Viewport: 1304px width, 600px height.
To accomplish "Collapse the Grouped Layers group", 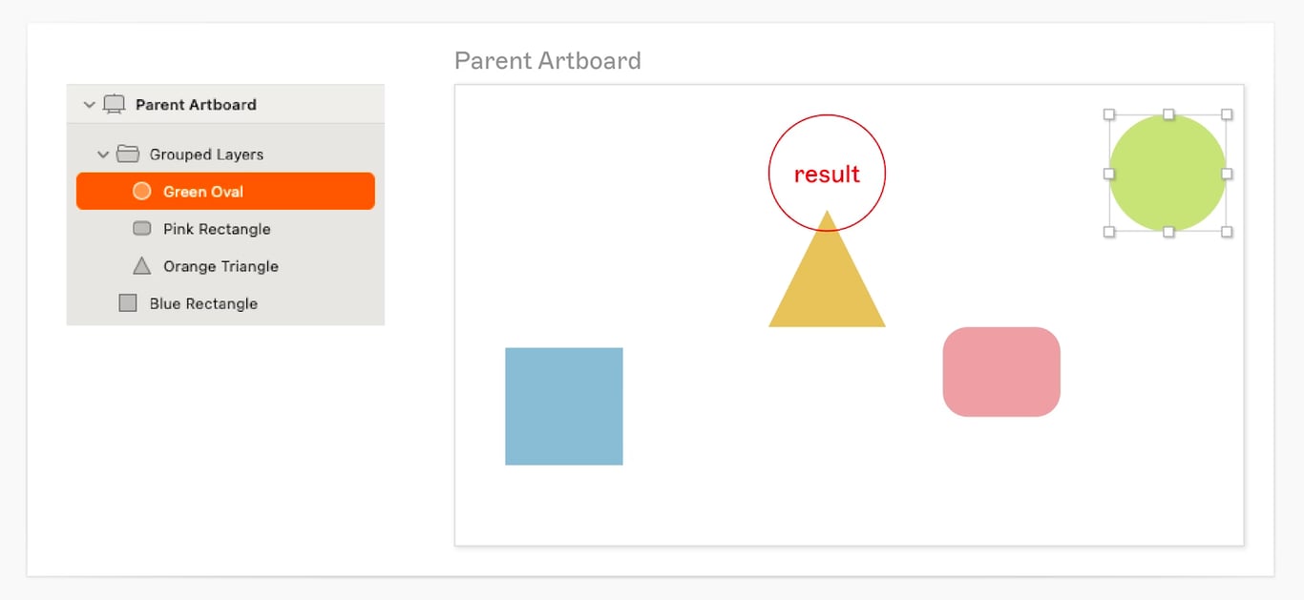I will (103, 155).
